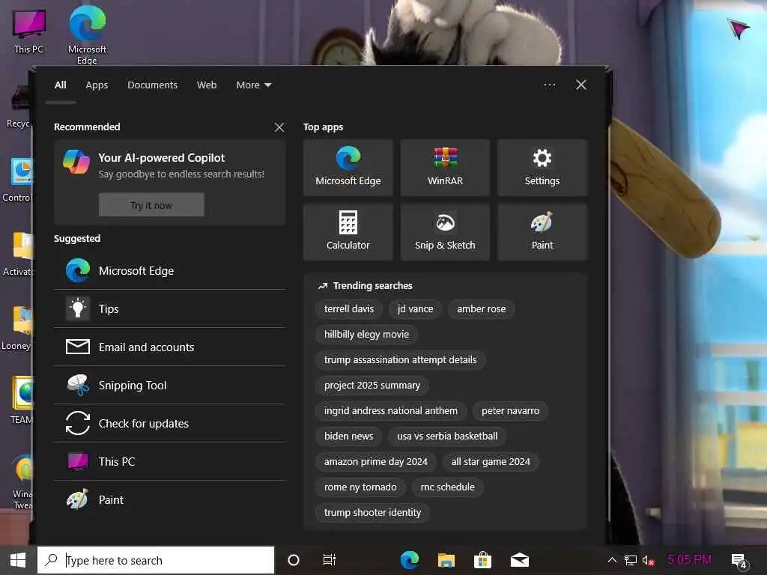Open This PC in Suggested list
The width and height of the screenshot is (767, 575).
(x=170, y=461)
